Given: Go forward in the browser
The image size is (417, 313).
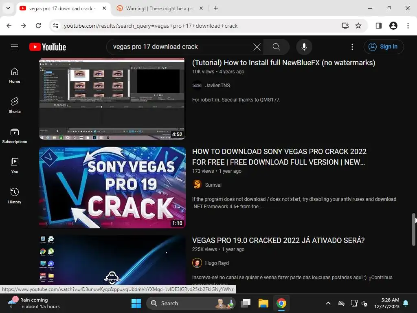Looking at the screenshot, I should [24, 26].
